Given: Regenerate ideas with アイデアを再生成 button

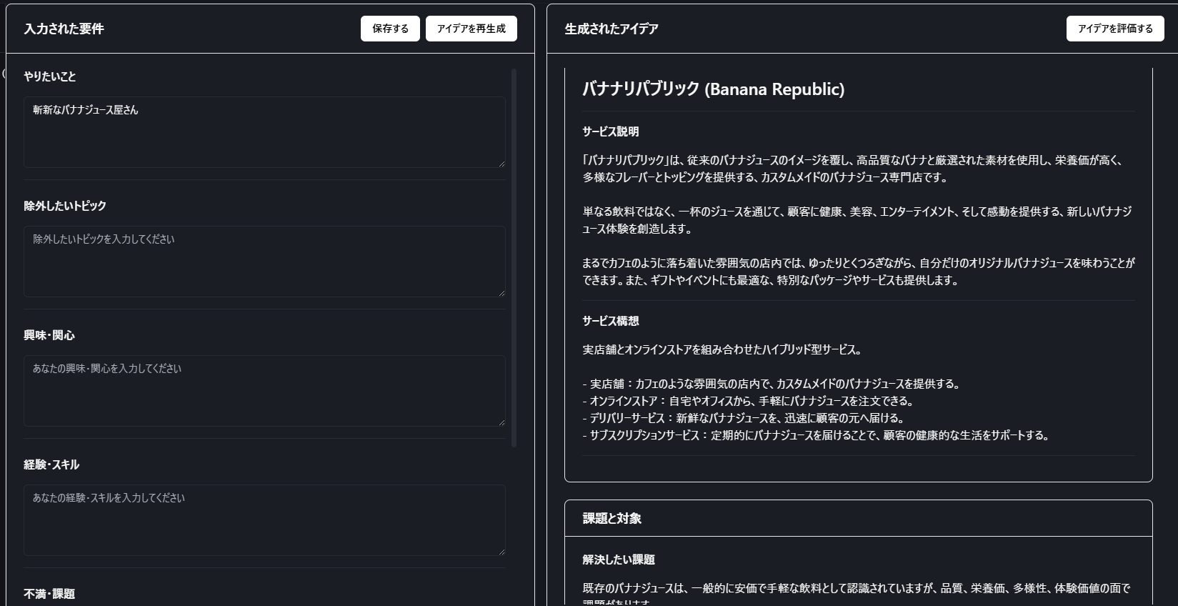Looking at the screenshot, I should (x=471, y=29).
